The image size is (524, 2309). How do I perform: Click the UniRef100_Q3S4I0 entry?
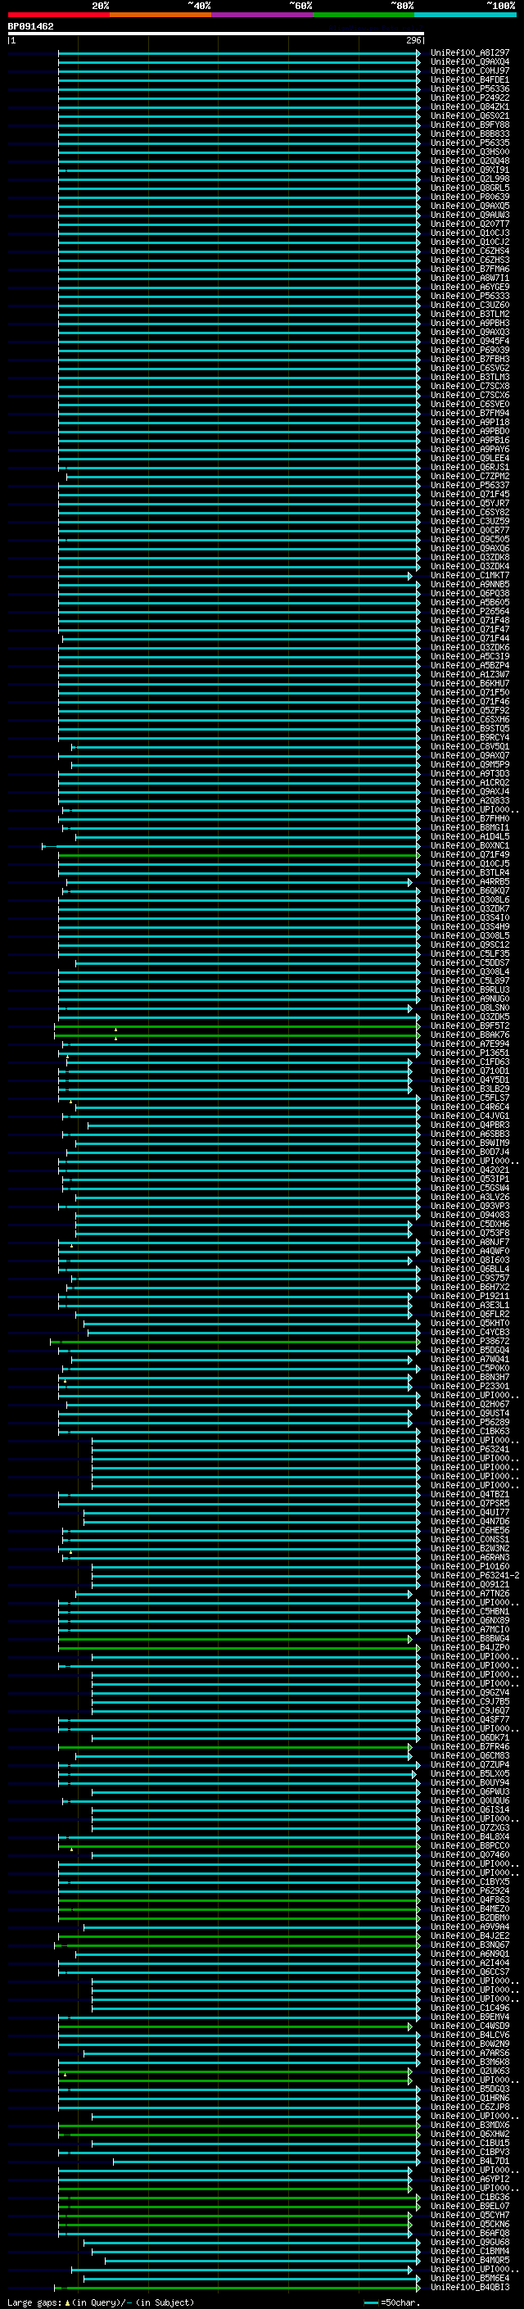(x=469, y=918)
